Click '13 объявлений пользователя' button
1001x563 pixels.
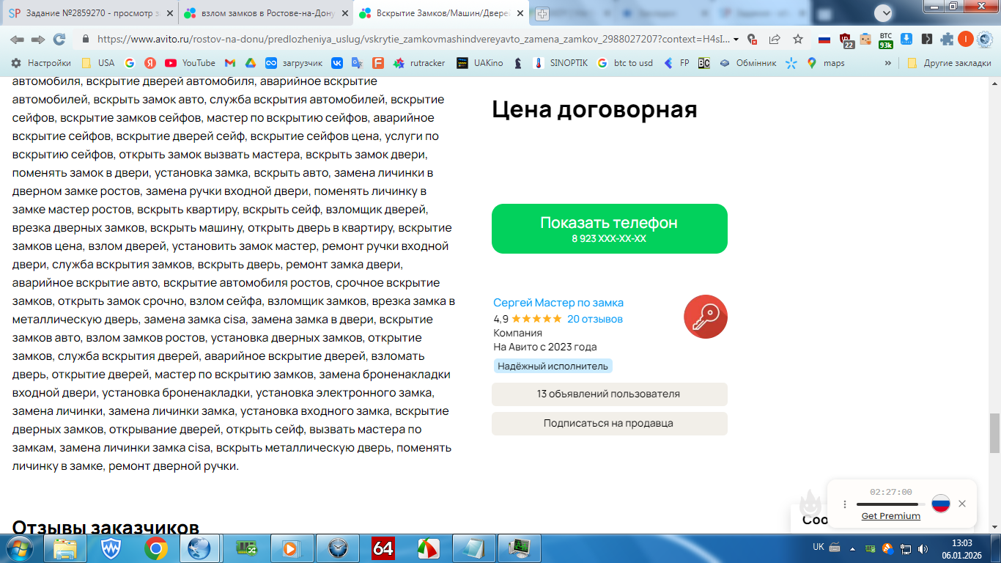pyautogui.click(x=610, y=394)
